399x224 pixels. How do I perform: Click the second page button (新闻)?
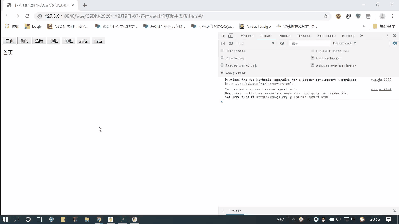pyautogui.click(x=24, y=41)
